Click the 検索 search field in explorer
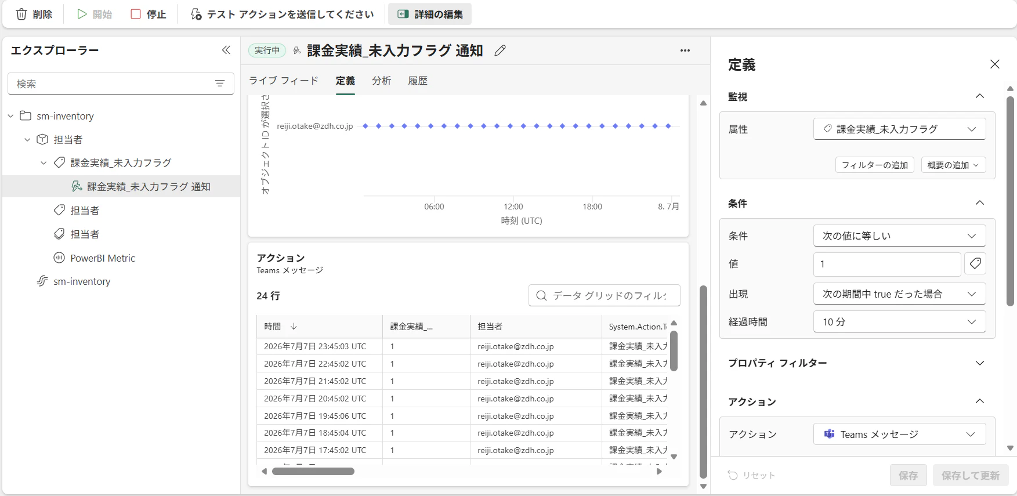The height and width of the screenshot is (496, 1017). point(121,84)
